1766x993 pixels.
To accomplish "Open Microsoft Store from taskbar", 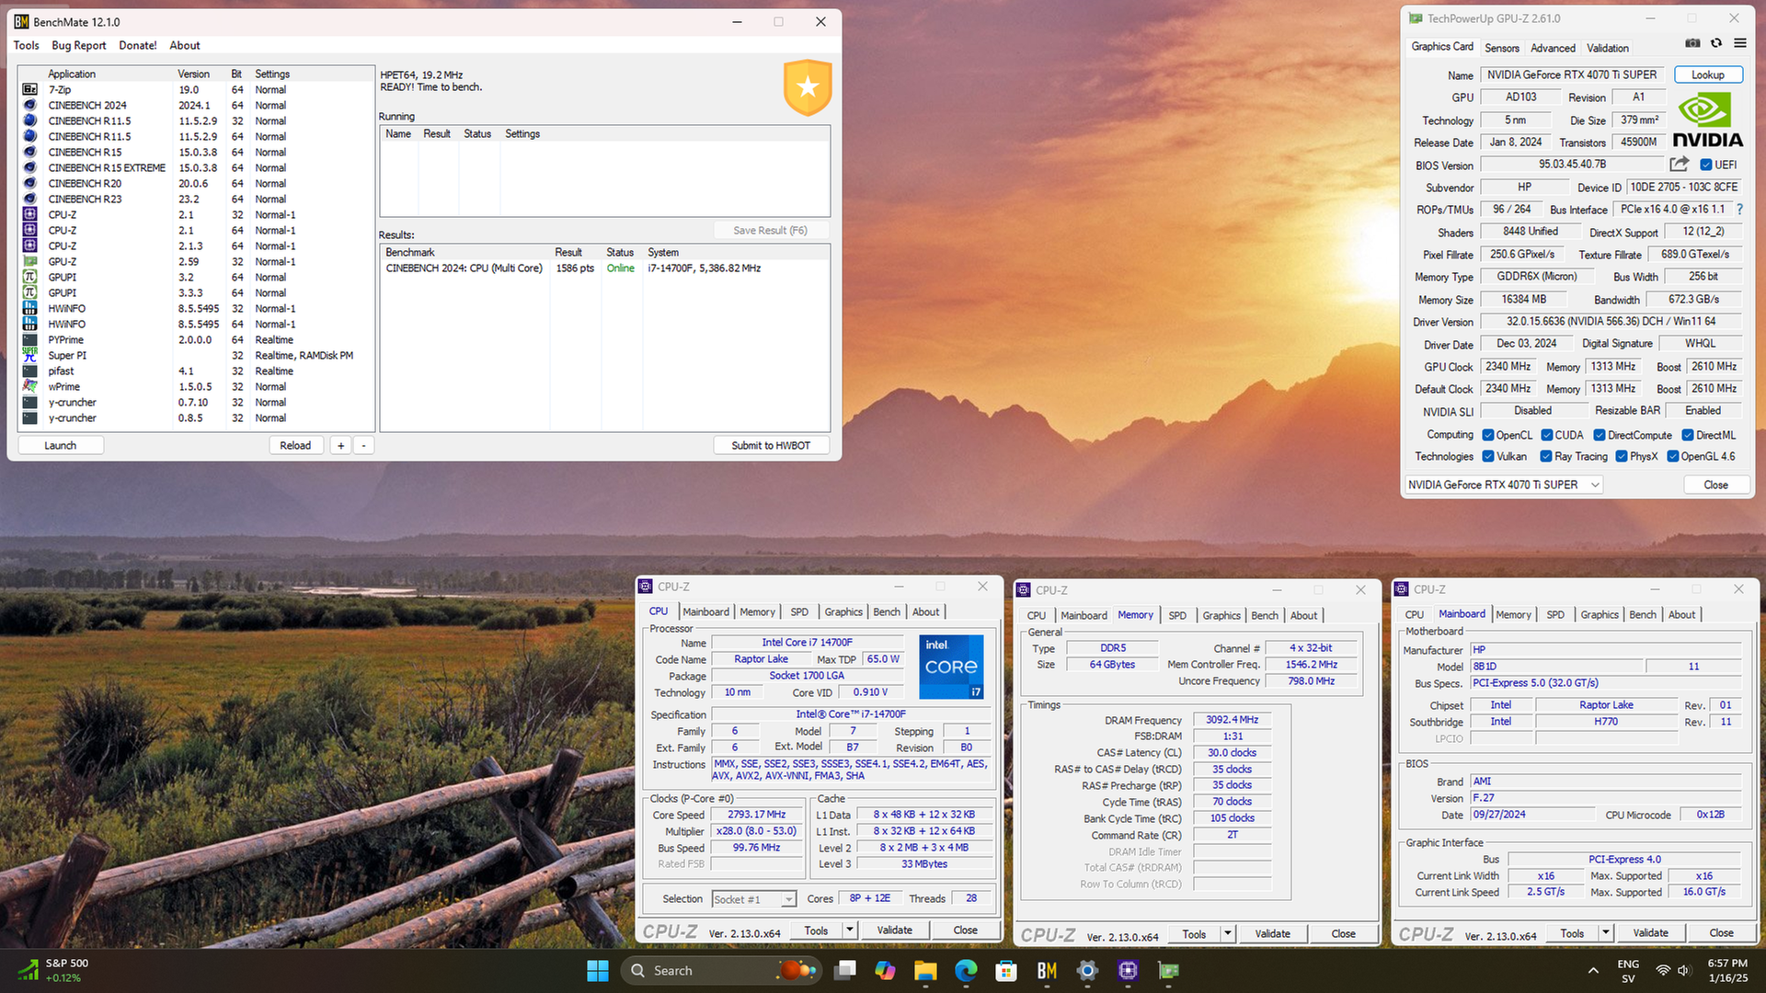I will point(1006,970).
